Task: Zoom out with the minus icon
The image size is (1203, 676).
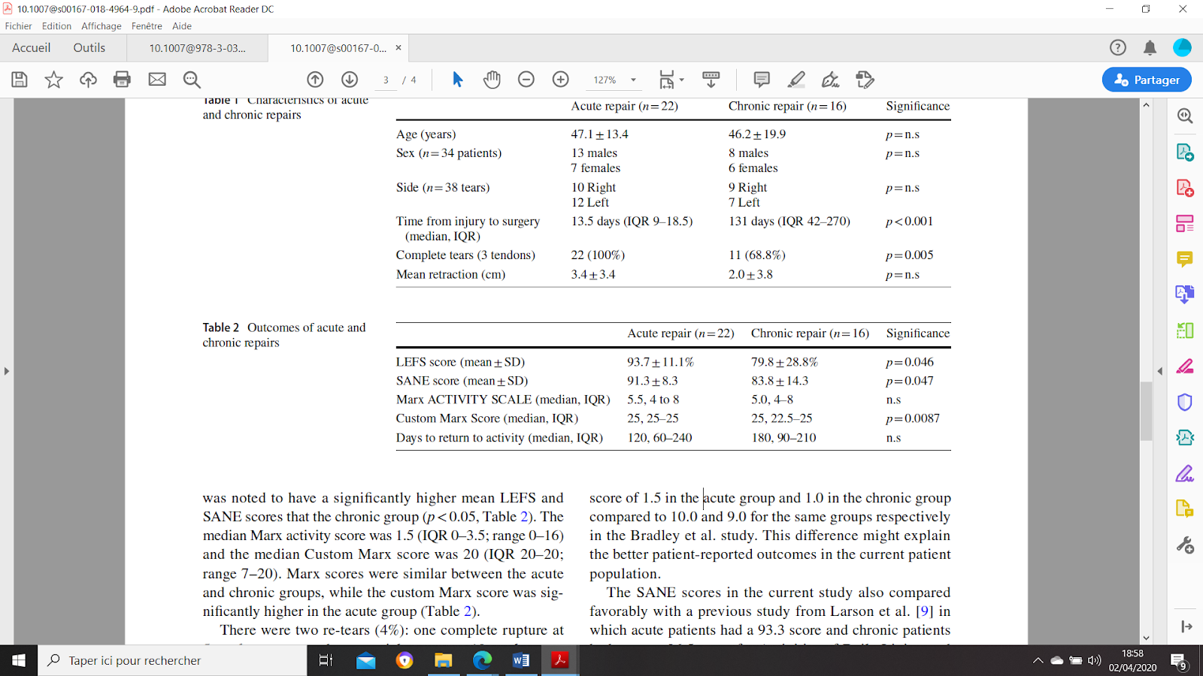Action: [526, 80]
